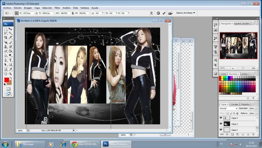Set the transform reference point location

click(x=17, y=13)
